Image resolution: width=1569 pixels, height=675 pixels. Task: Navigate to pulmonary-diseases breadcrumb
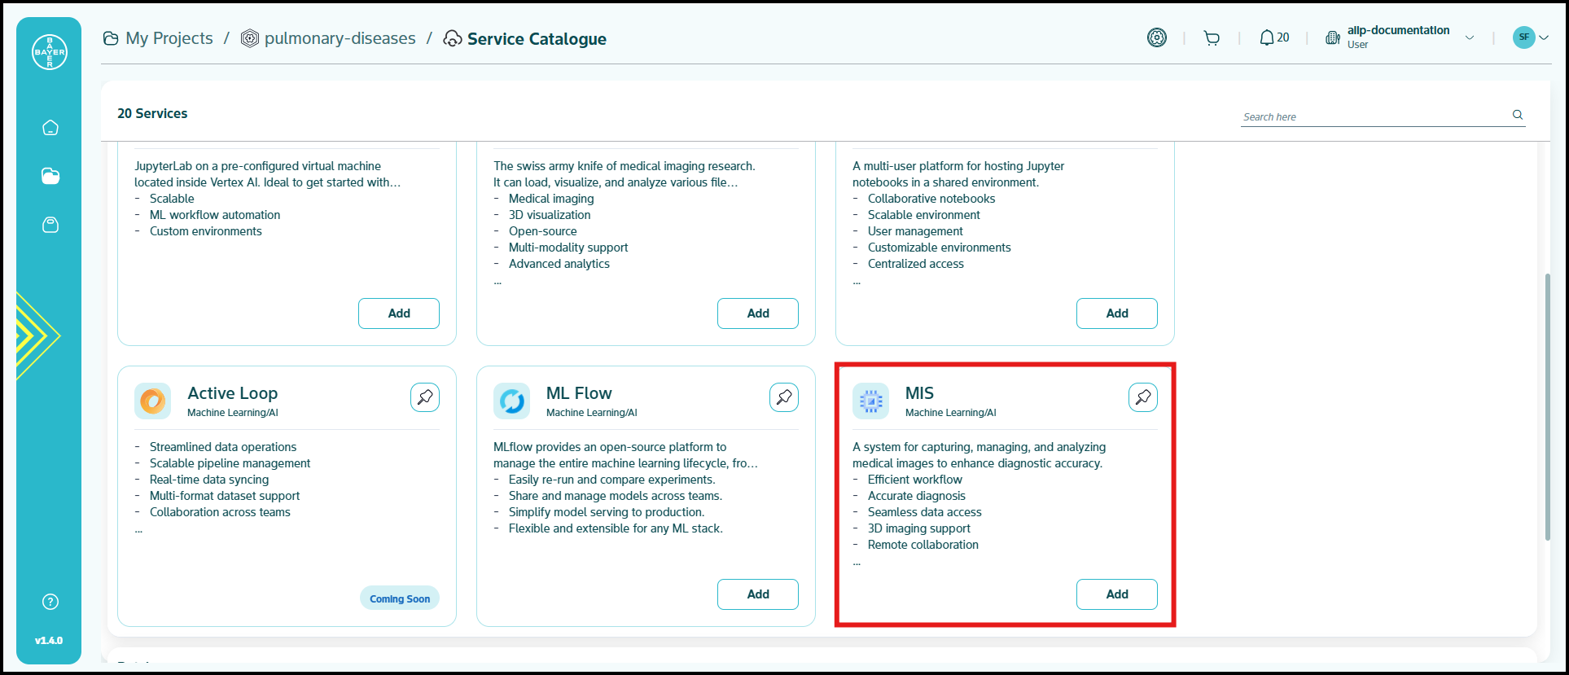coord(329,38)
